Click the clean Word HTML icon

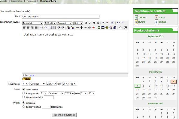[x=113, y=23]
